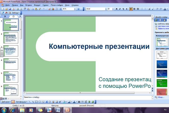Screen dimensions: 169x113
Task: Open Internet Explorer from the taskbar
Action: click(13, 110)
